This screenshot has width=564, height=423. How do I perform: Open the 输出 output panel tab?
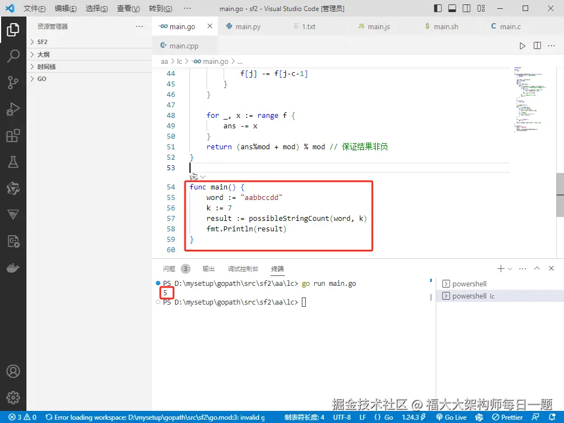pyautogui.click(x=209, y=269)
